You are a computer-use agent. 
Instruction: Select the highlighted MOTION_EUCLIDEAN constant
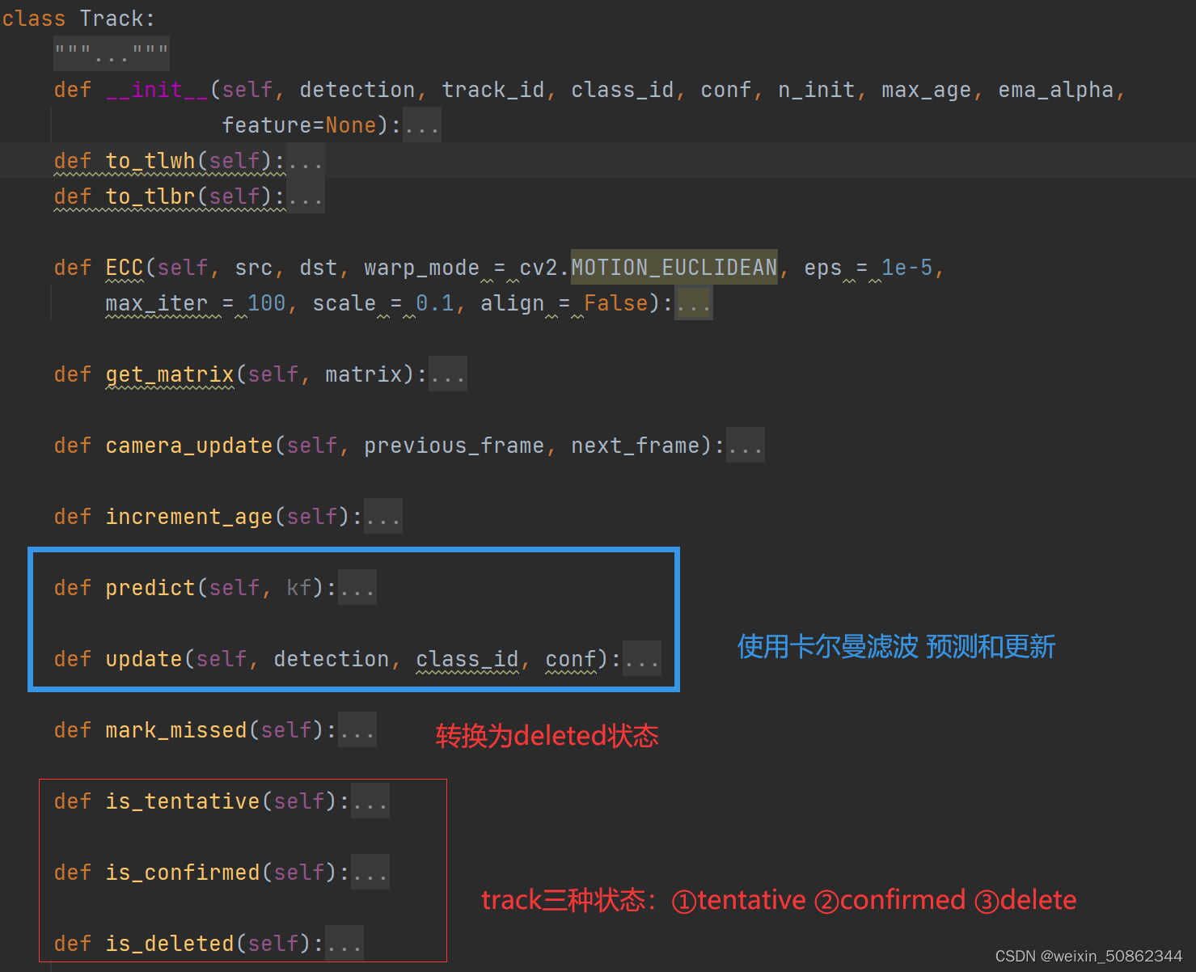[x=674, y=267]
